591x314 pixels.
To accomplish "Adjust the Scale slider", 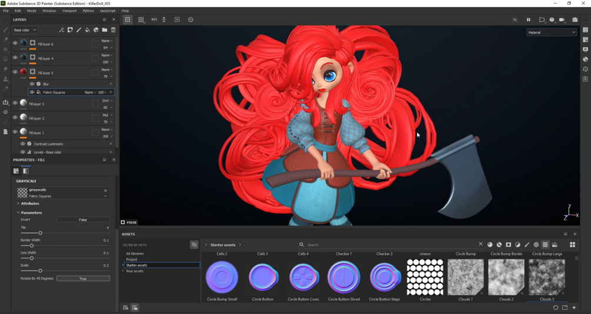I will pos(41,271).
